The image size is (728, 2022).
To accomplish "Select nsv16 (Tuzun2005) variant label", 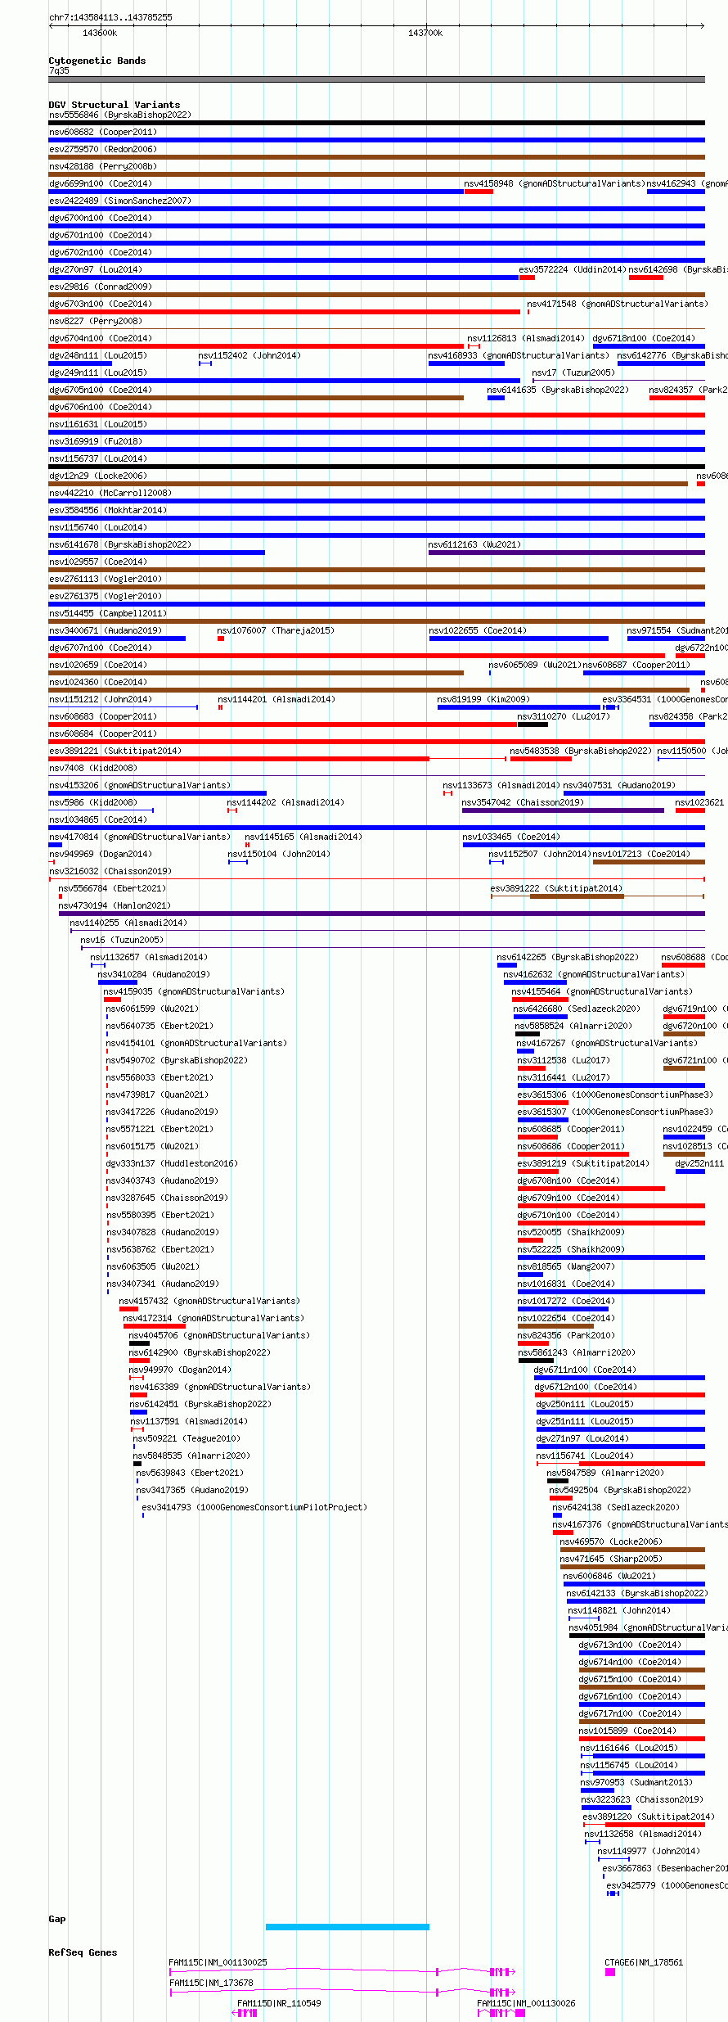I will [x=122, y=940].
